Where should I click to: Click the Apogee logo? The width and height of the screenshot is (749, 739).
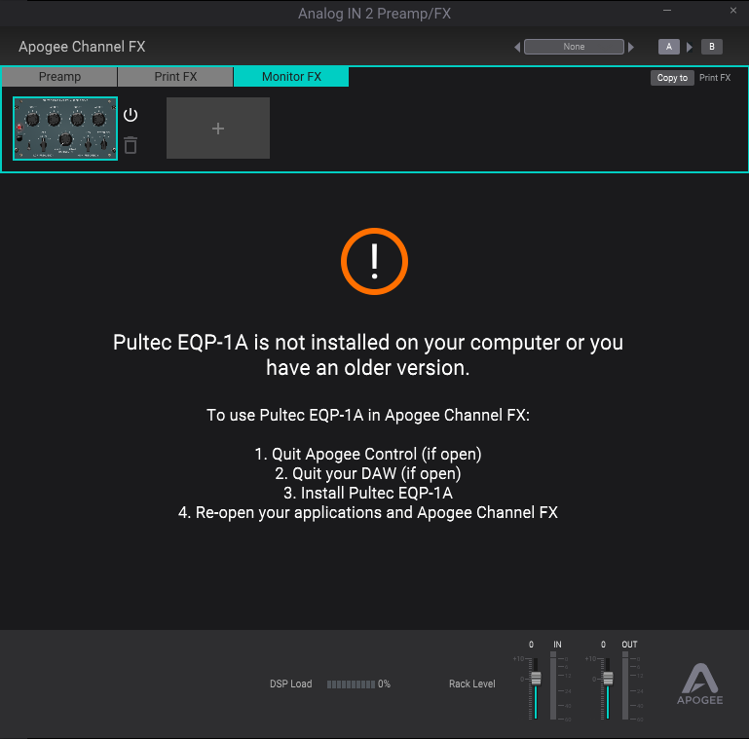(x=699, y=684)
